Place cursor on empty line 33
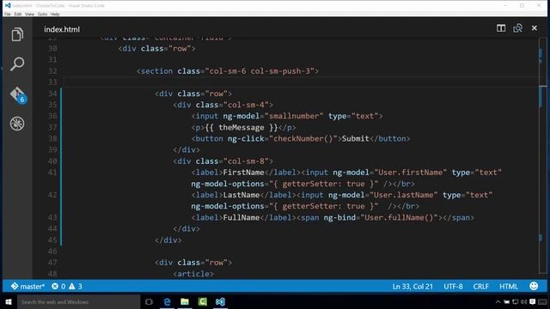Viewport: 550px width, 309px height. 302,82
